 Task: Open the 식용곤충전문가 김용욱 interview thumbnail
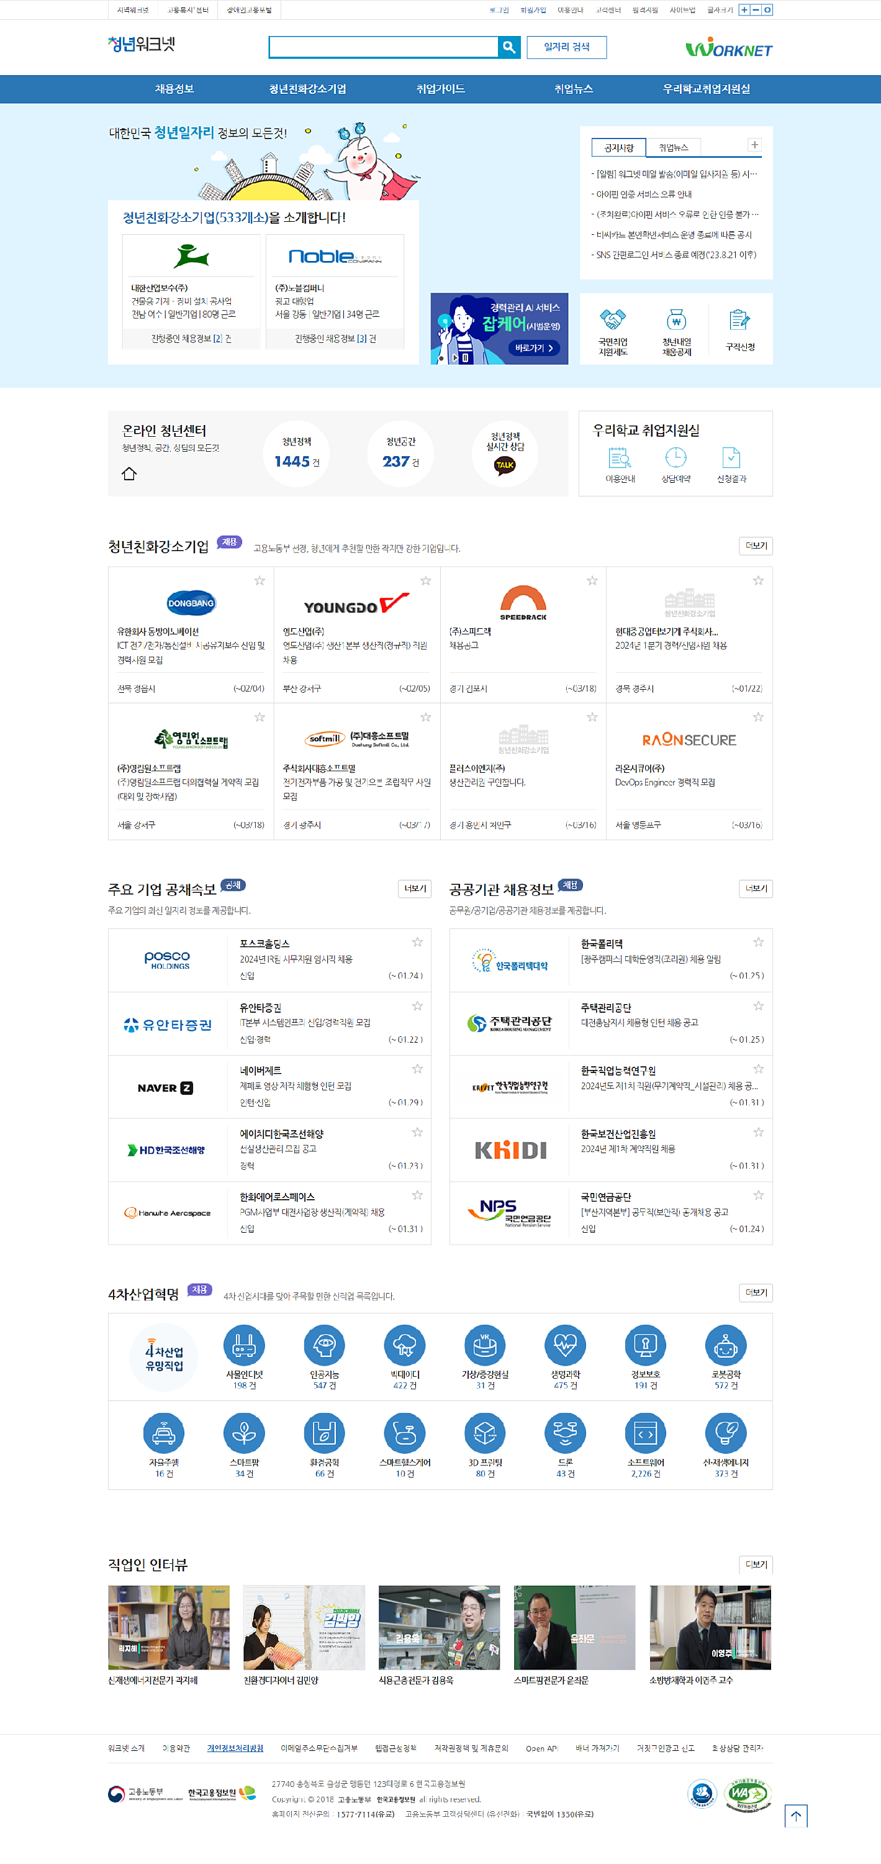click(x=439, y=1627)
